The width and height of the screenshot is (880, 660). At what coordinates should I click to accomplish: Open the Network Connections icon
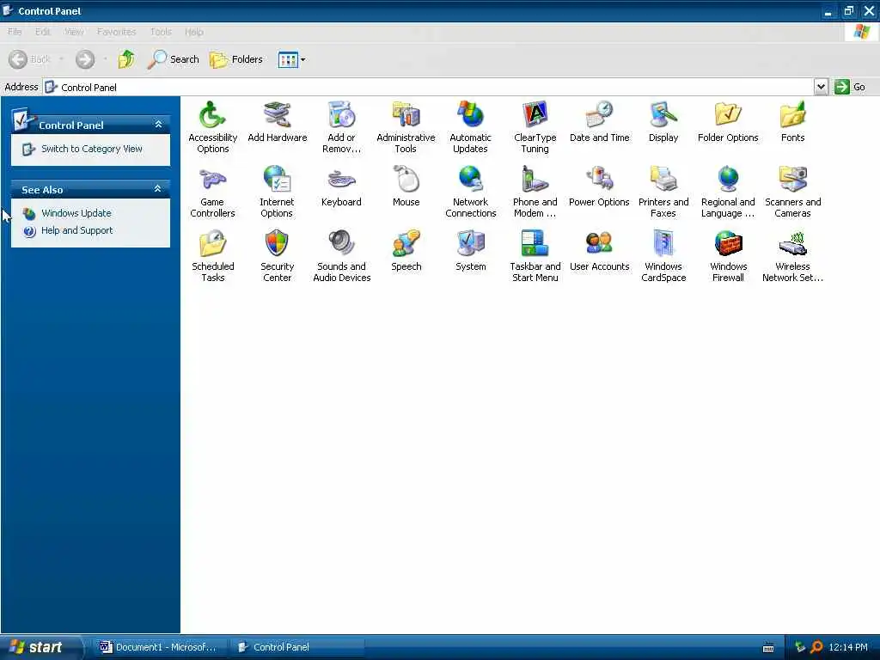click(x=470, y=179)
